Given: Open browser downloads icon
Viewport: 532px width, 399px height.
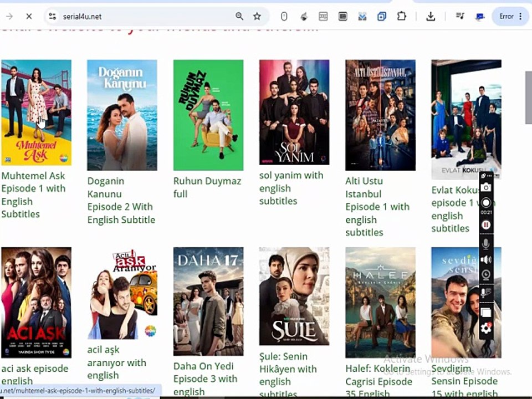Looking at the screenshot, I should point(431,16).
